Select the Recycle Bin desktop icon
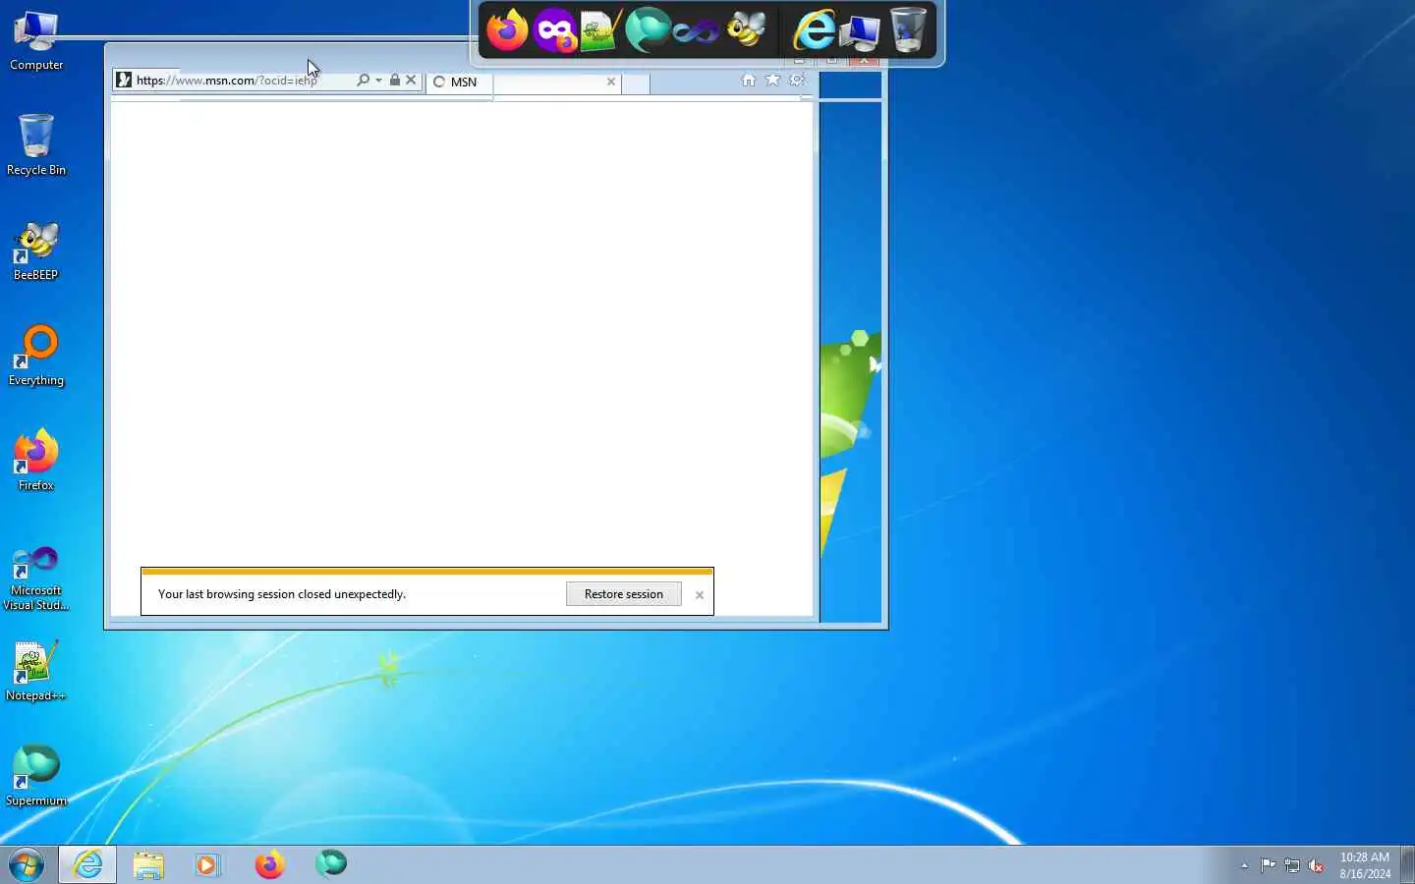Image resolution: width=1415 pixels, height=884 pixels. [36, 145]
